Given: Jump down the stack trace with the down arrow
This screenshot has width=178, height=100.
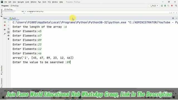Looking at the screenshot, I should point(9,25).
